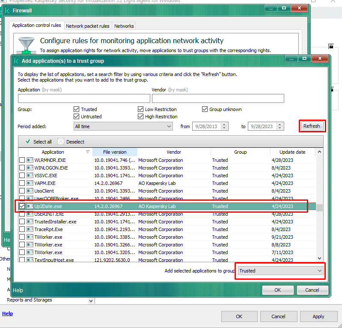Viewport: 342px width, 328px height.
Task: Click the upper padlock icon behind the Firewall window
Action: (x=331, y=46)
